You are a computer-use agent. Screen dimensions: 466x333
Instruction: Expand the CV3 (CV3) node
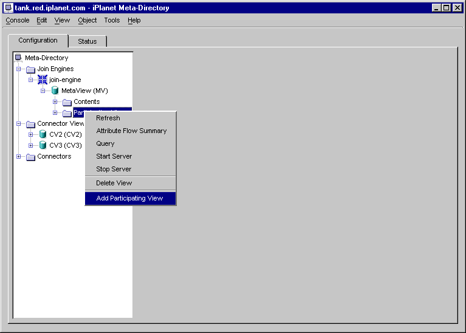click(30, 145)
